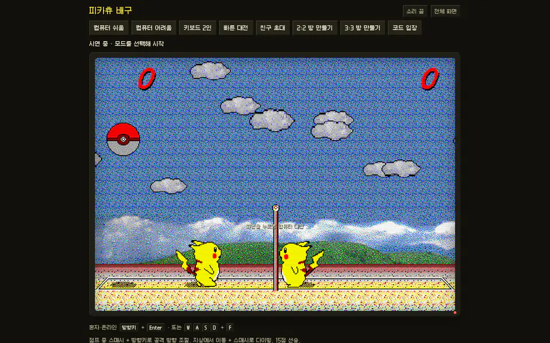Click the 방향키 key hint
This screenshot has width=550, height=343.
point(129,328)
